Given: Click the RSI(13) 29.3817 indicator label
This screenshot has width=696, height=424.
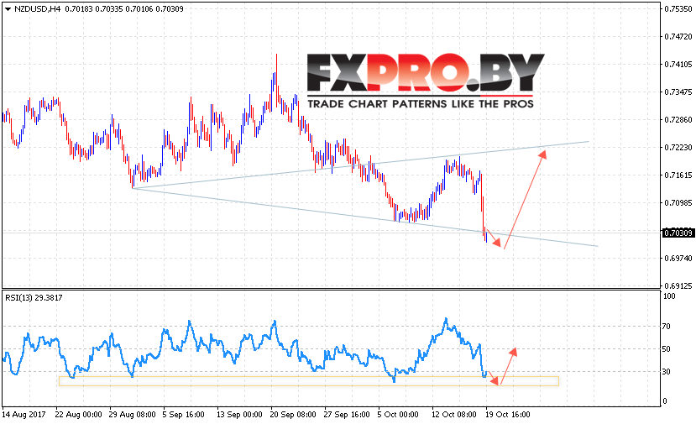Looking at the screenshot, I should (34, 298).
